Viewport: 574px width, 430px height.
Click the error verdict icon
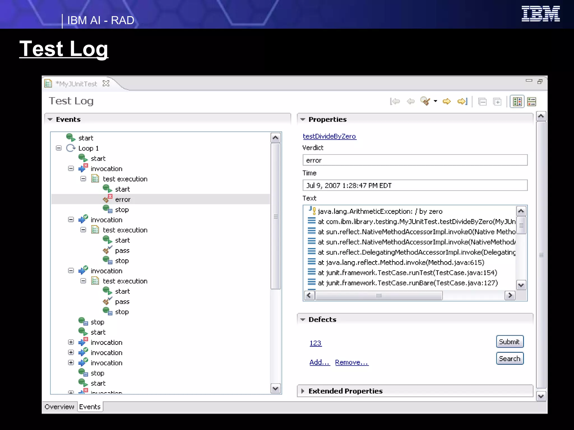click(x=108, y=199)
